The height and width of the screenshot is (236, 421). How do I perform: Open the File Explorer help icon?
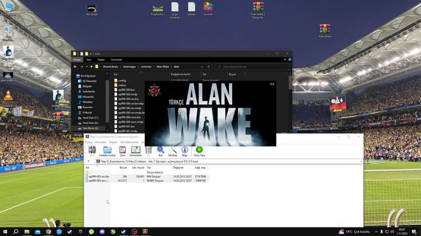point(289,60)
